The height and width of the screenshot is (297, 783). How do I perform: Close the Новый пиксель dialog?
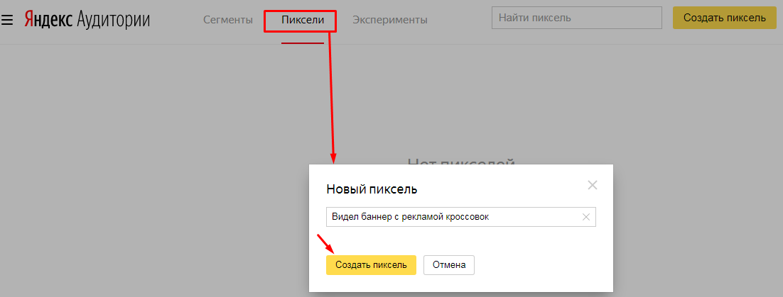click(x=593, y=186)
